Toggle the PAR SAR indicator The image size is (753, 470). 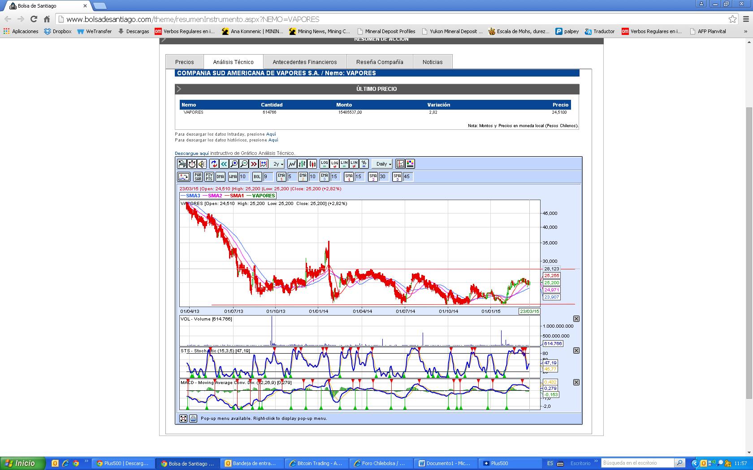tap(198, 177)
